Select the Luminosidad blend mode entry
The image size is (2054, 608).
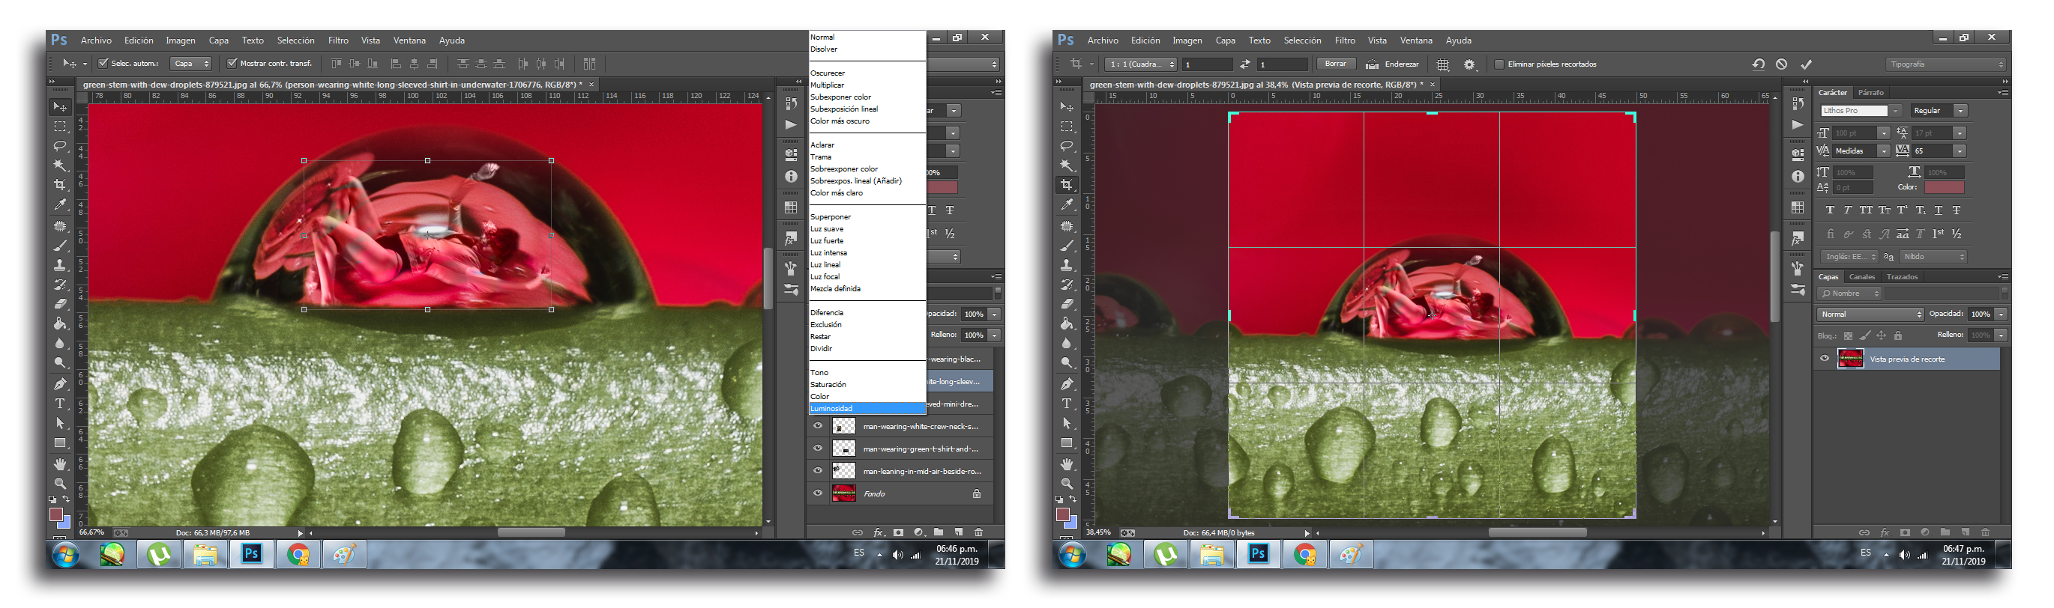[867, 408]
